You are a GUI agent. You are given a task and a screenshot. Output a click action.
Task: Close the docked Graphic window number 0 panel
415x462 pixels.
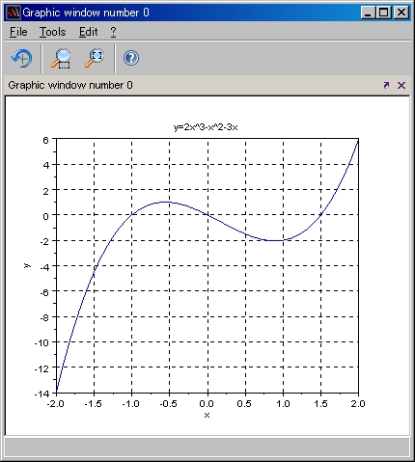401,85
